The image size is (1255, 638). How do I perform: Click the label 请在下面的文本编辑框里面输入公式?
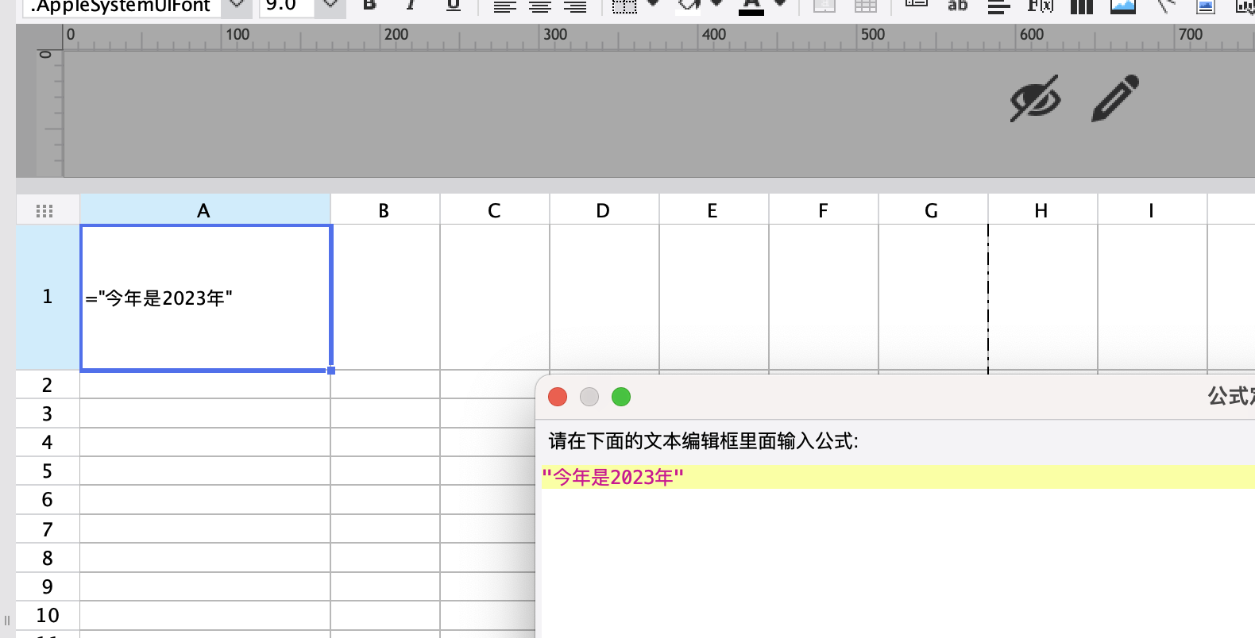(703, 440)
